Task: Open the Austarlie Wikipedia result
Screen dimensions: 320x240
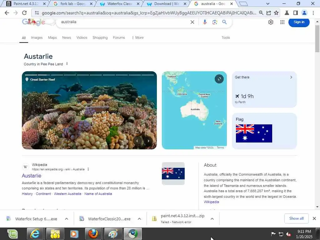Action: (32, 176)
